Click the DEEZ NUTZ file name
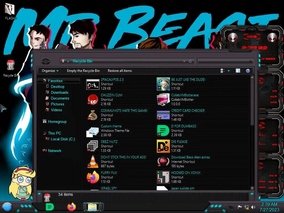Viewport: 284px width, 213px height. pyautogui.click(x=109, y=142)
